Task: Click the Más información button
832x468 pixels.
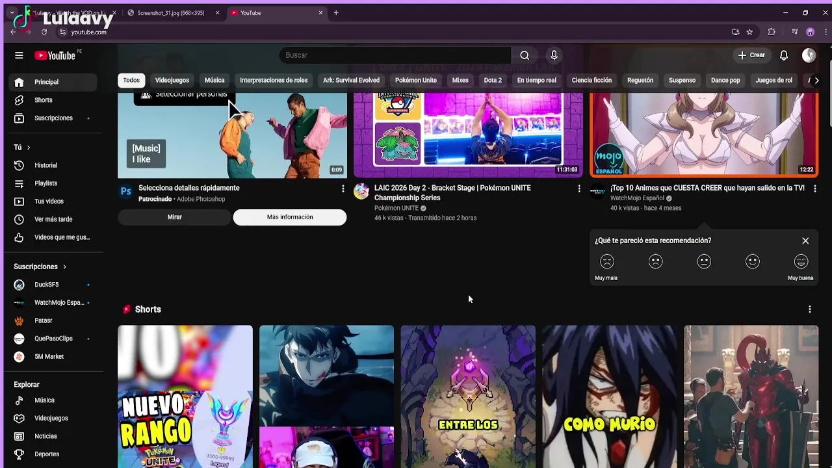Action: pyautogui.click(x=290, y=217)
